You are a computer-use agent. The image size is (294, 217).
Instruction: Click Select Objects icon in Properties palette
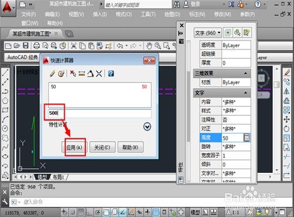coord(237,32)
